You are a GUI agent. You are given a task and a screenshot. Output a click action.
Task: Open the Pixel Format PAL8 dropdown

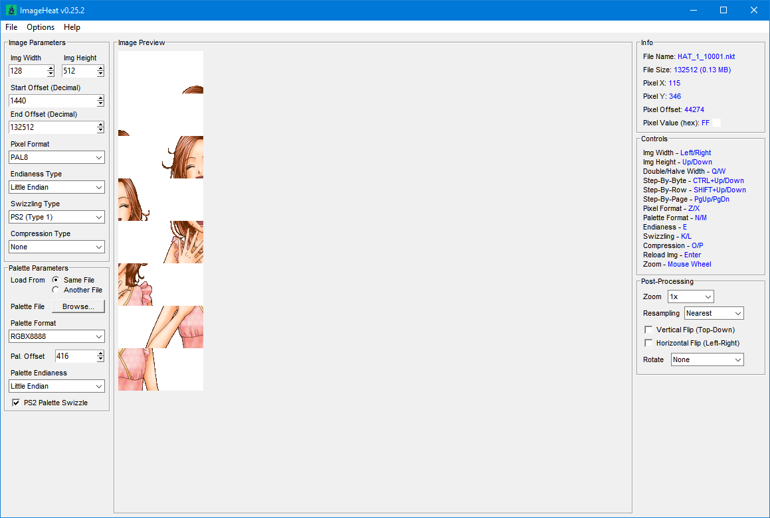[x=56, y=157]
